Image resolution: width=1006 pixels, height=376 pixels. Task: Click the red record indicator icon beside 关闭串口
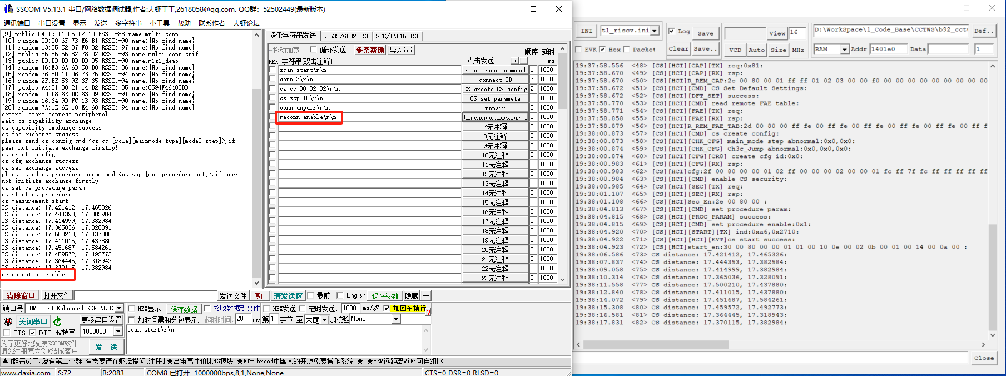click(8, 321)
